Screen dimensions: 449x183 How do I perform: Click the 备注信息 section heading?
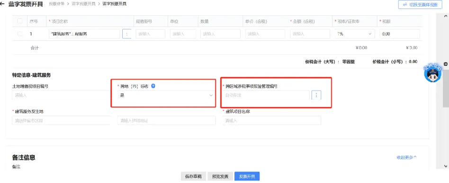(x=24, y=157)
